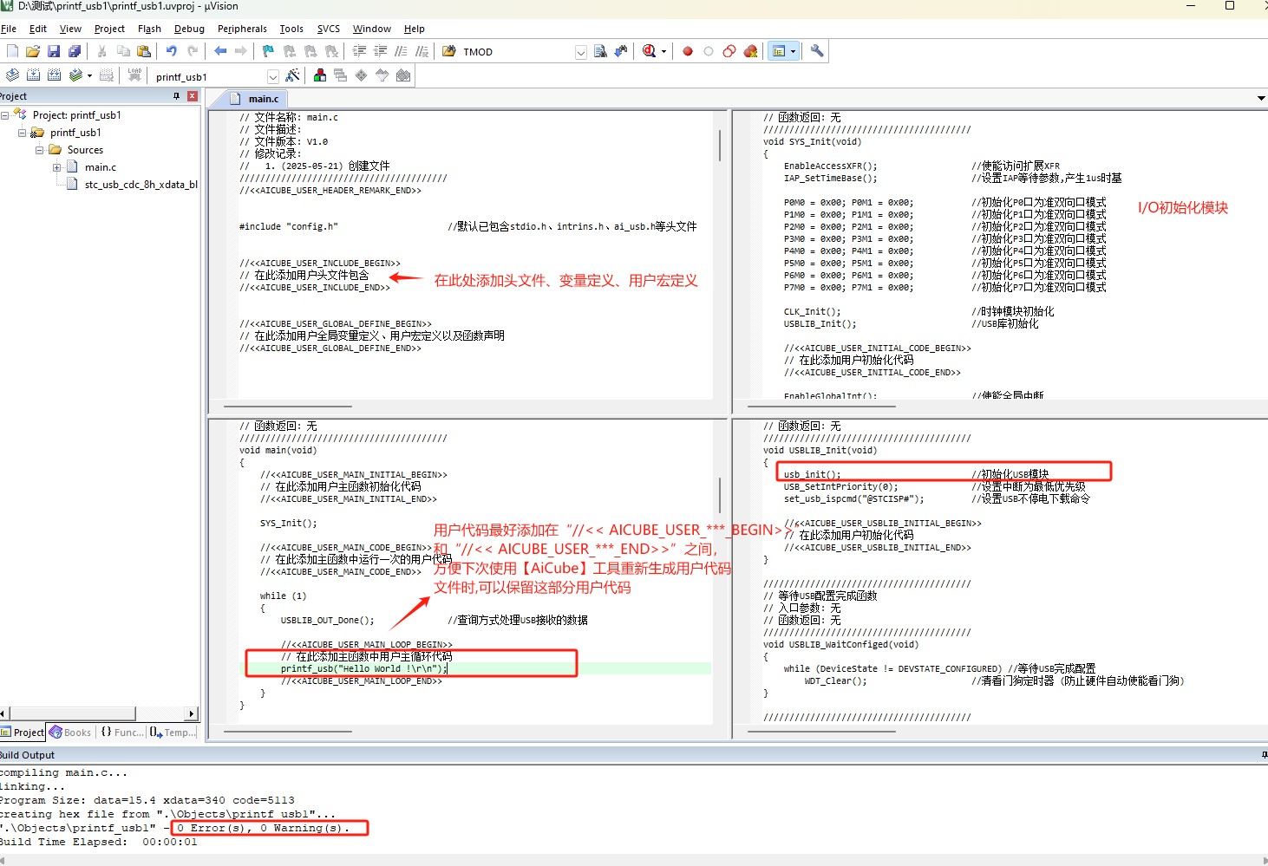Select the Project tab at the panel bottom
The height and width of the screenshot is (866, 1268).
(x=23, y=733)
